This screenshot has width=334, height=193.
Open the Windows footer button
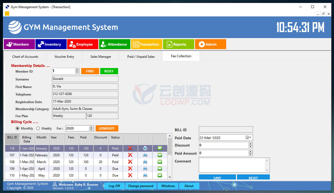pyautogui.click(x=168, y=186)
